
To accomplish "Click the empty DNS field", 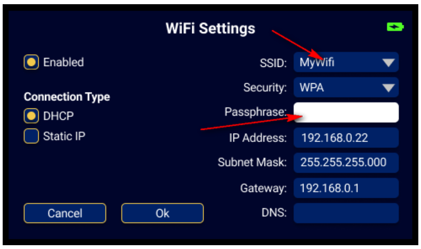I will tap(346, 213).
